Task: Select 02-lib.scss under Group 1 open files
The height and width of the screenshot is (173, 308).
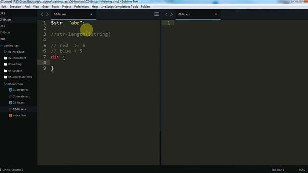Action: point(6,19)
